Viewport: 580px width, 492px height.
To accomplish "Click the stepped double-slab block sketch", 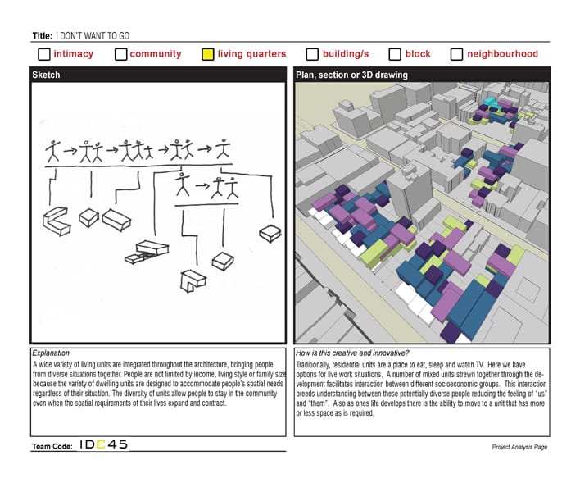I will (147, 252).
